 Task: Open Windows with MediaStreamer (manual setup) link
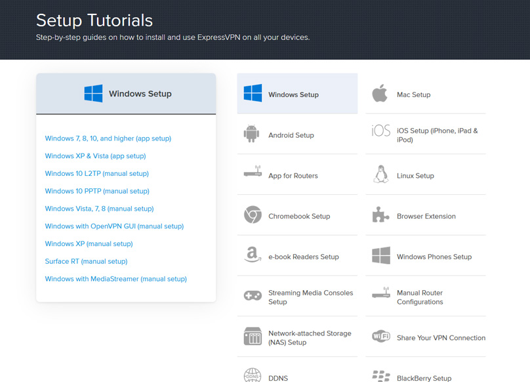click(x=116, y=279)
